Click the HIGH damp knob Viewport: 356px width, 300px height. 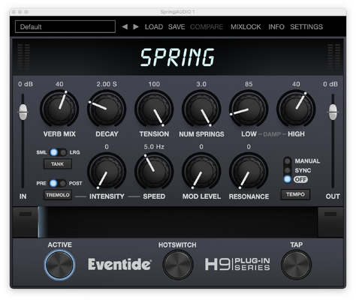(x=296, y=109)
